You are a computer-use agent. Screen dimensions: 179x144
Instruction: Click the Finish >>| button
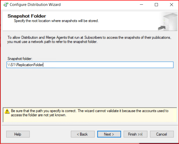135,134
